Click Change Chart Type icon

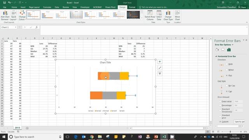click(168, 16)
